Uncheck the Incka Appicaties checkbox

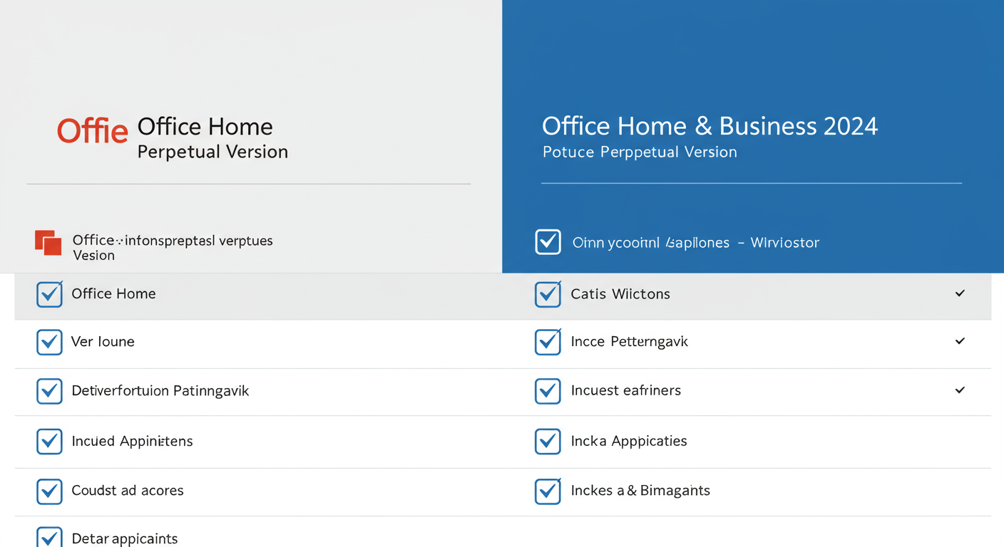pos(548,442)
